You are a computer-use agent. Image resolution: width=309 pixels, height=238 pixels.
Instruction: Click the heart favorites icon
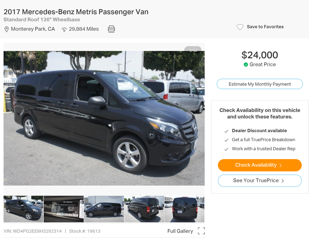[240, 27]
